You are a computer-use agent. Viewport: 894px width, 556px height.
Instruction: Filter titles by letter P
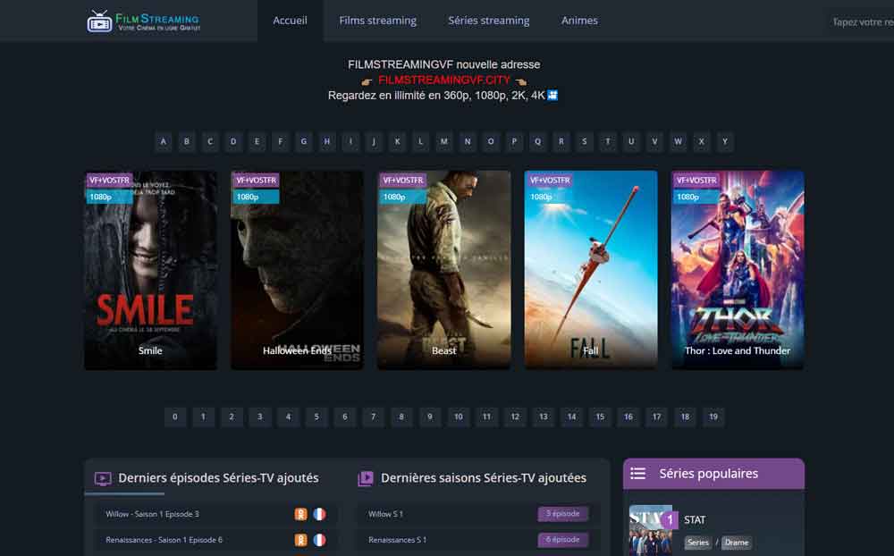pos(514,141)
